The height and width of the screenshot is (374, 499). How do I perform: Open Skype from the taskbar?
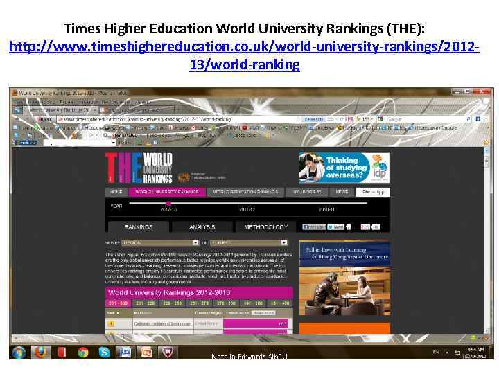pyautogui.click(x=104, y=353)
